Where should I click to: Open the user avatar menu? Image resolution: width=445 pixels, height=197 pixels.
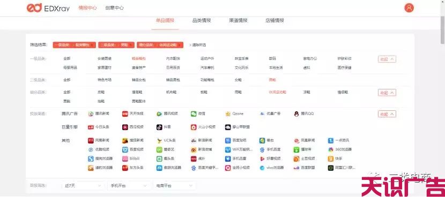[x=409, y=8]
